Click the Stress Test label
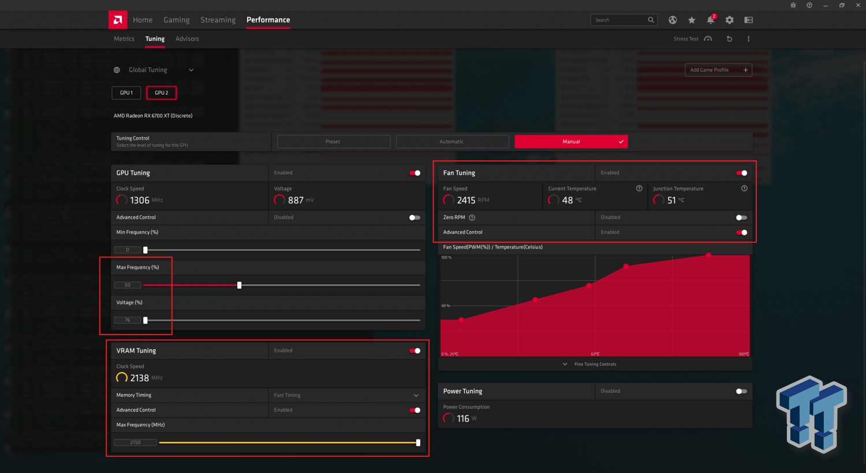Screen dimensions: 866x473 tap(686, 39)
